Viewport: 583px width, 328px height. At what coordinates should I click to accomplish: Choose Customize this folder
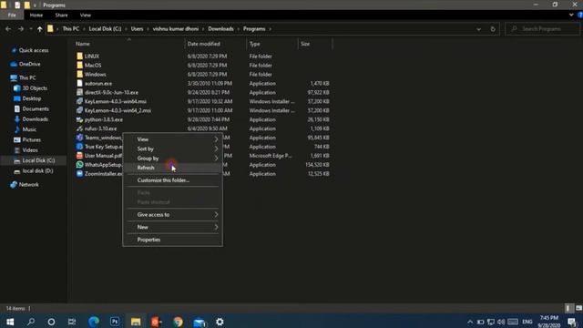pyautogui.click(x=172, y=180)
